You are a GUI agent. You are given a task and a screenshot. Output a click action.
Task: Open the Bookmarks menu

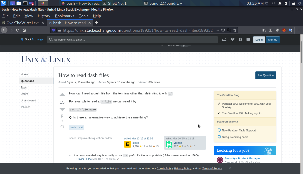(65, 16)
